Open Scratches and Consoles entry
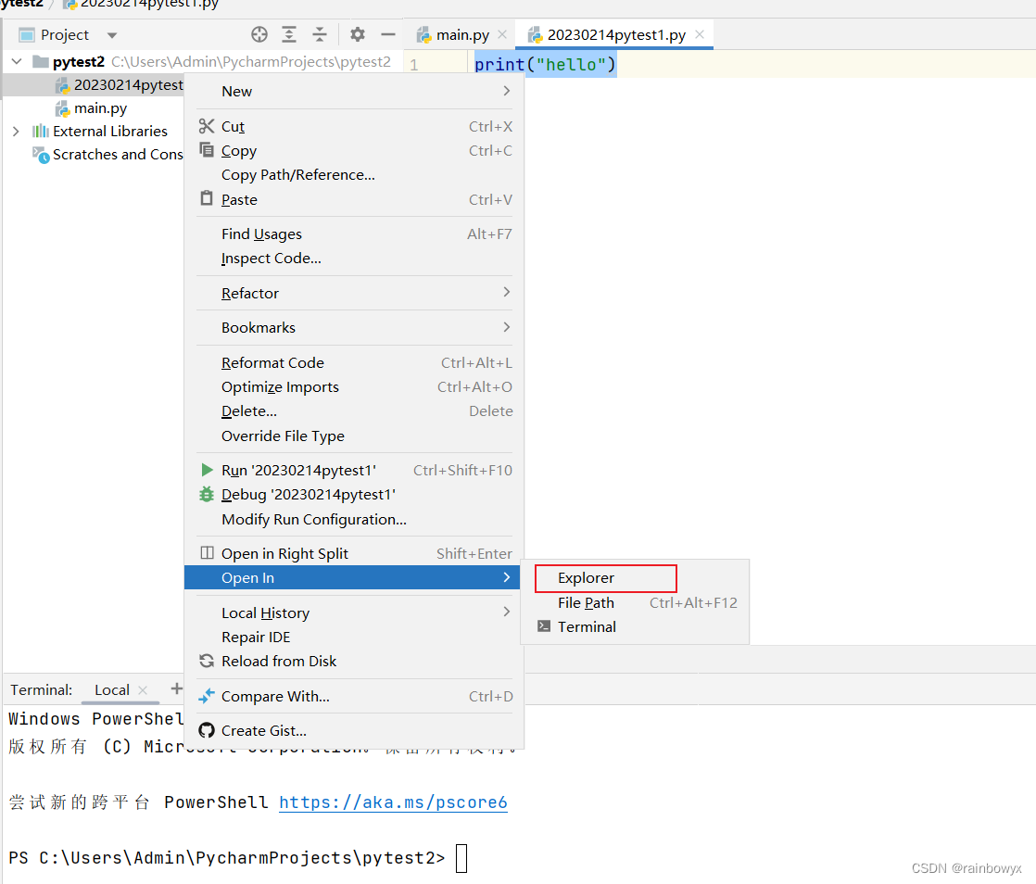 coord(109,154)
